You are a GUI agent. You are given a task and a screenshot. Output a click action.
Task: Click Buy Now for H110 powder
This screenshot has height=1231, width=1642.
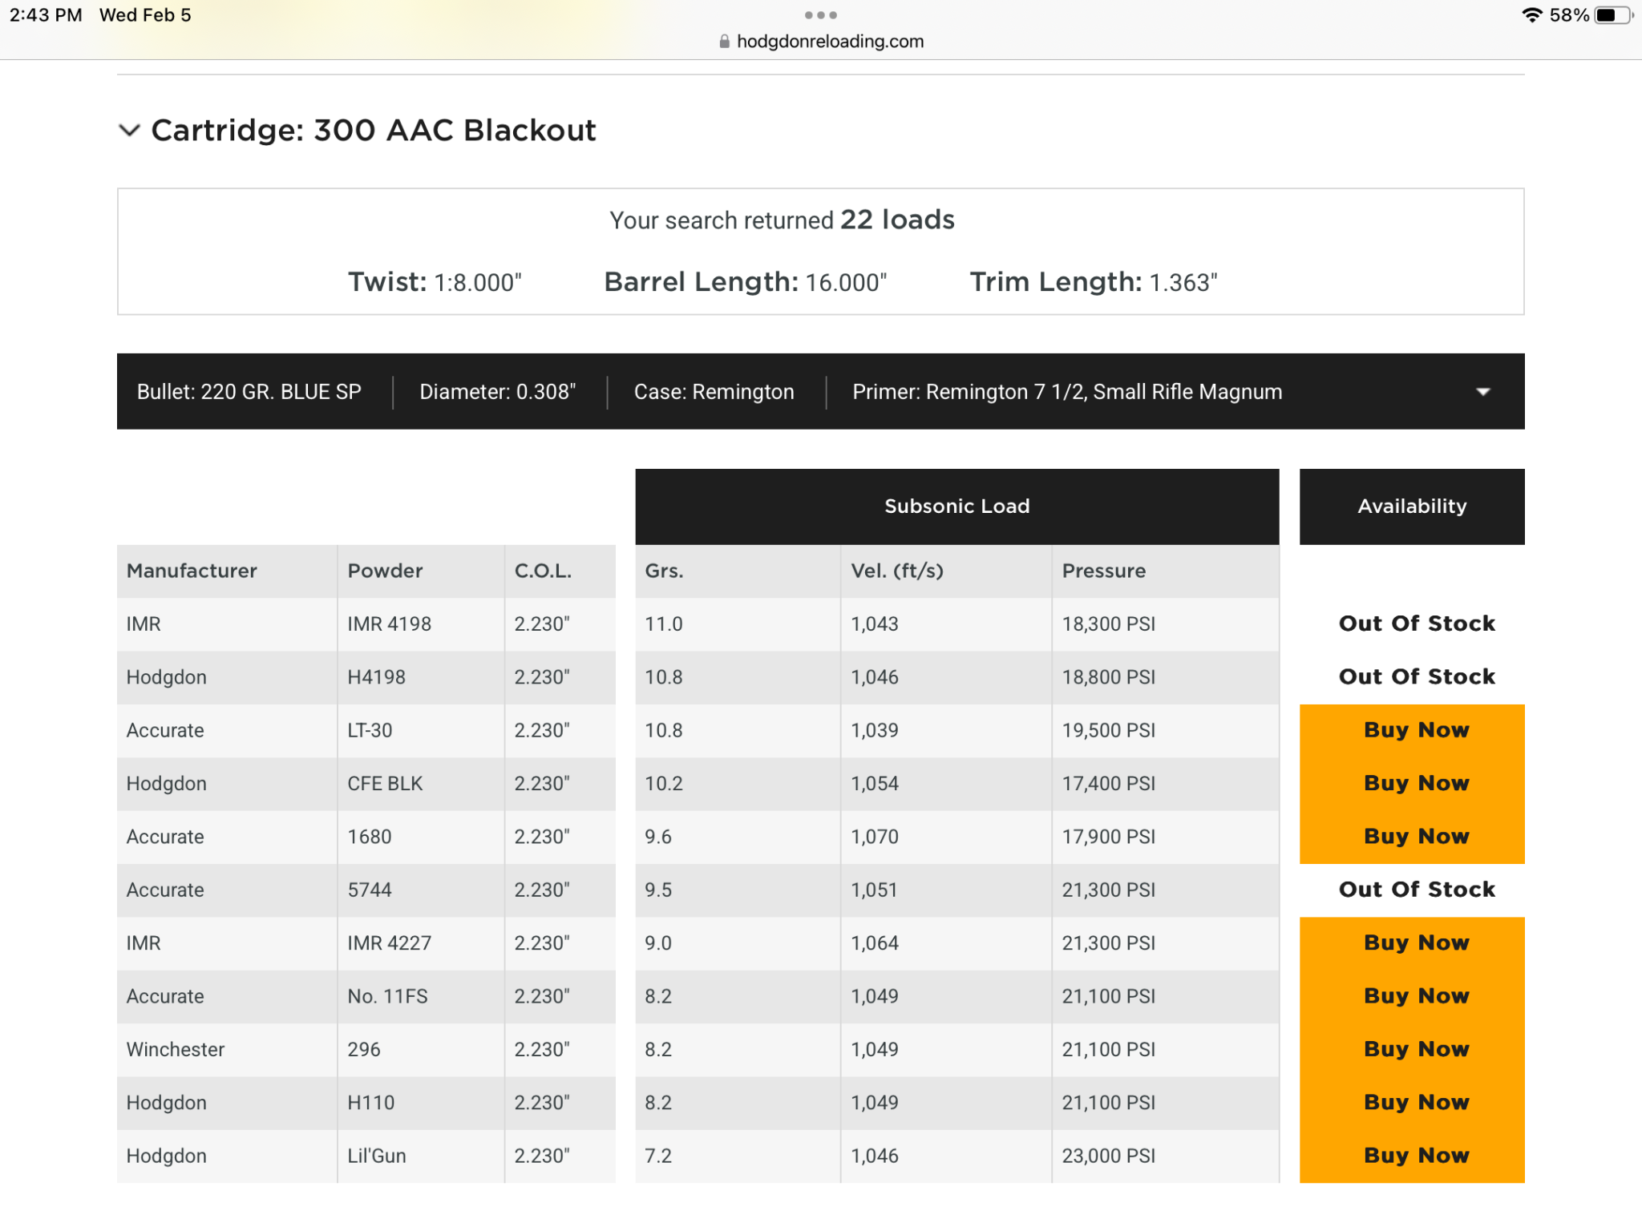point(1412,1103)
